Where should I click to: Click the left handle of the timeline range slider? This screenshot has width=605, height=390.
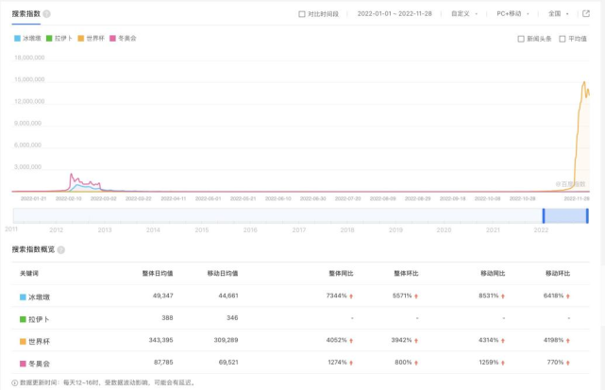point(544,216)
